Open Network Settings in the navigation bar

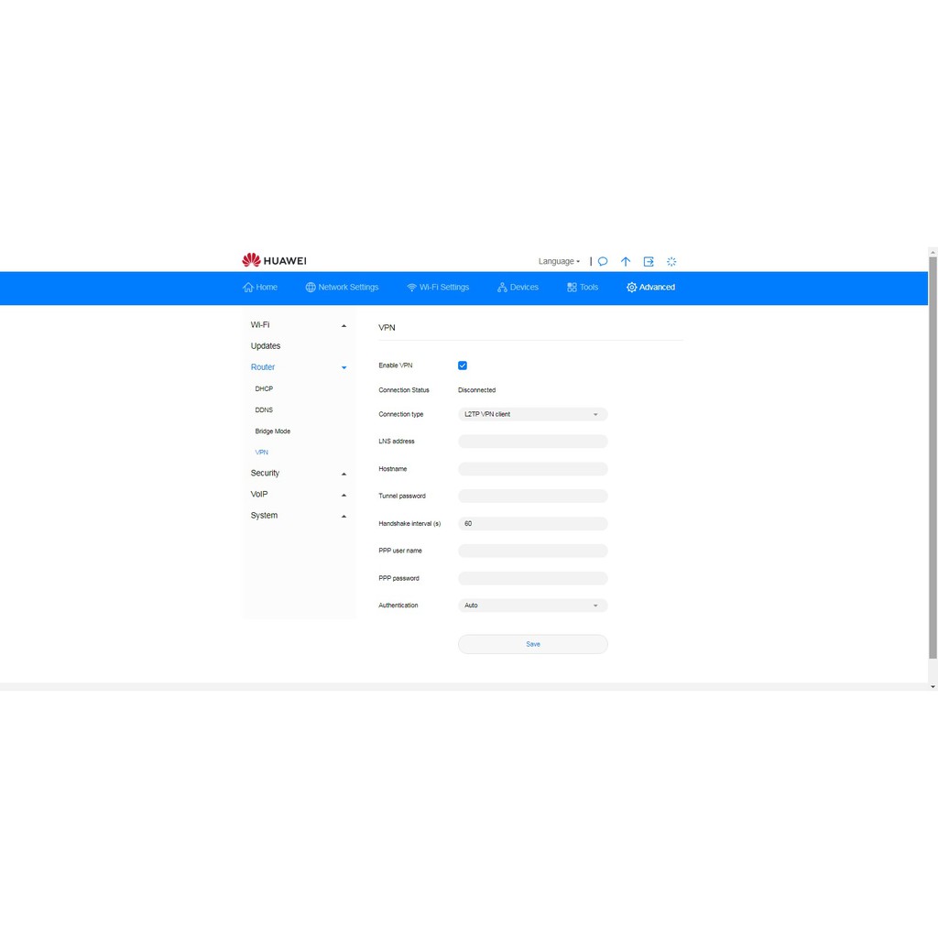coord(342,288)
